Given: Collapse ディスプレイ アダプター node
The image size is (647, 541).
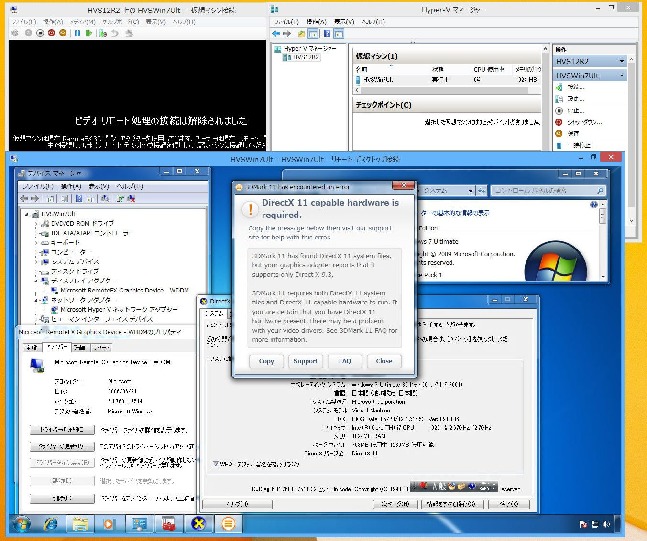Looking at the screenshot, I should point(36,281).
